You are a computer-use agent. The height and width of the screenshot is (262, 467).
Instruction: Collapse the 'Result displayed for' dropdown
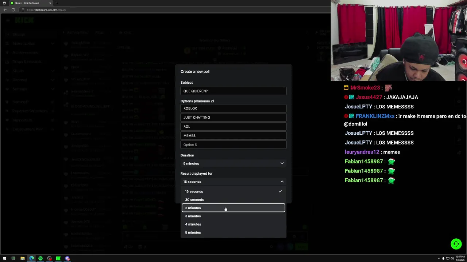point(233,182)
